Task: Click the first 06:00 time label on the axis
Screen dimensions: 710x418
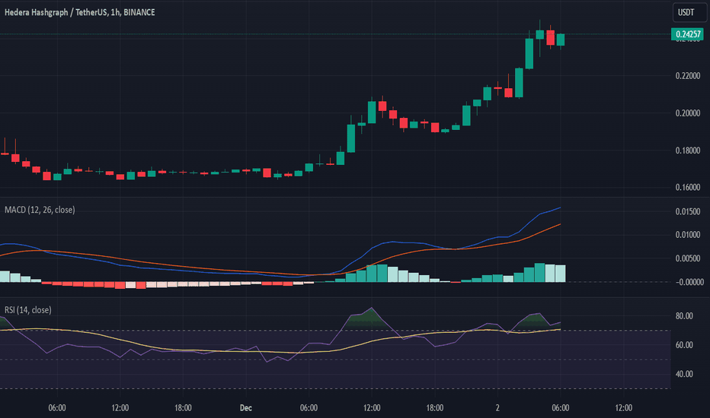Action: tap(57, 408)
